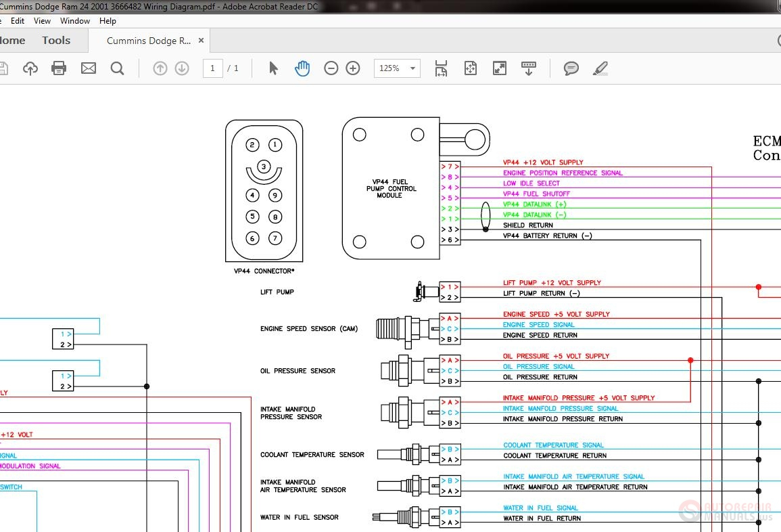Click the VP44 FUEL SHUTOFF label

(536, 194)
